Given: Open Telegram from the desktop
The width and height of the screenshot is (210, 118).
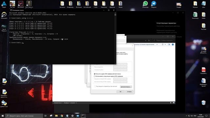Looking at the screenshot, I should 154,4.
